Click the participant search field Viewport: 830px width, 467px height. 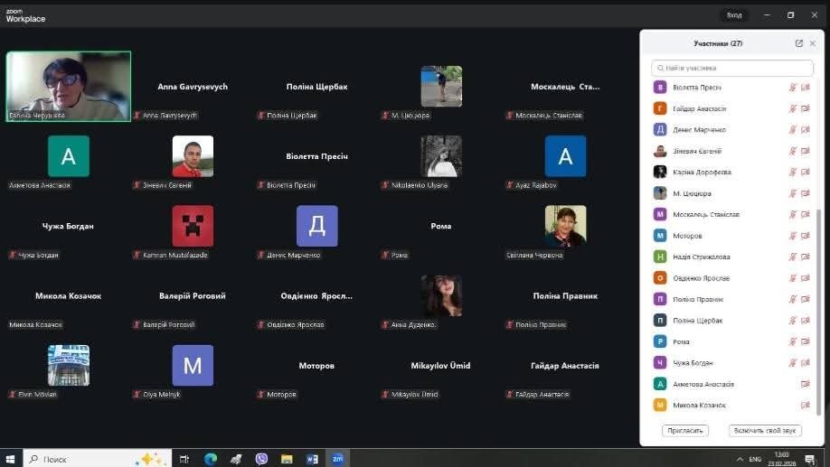[x=731, y=68]
